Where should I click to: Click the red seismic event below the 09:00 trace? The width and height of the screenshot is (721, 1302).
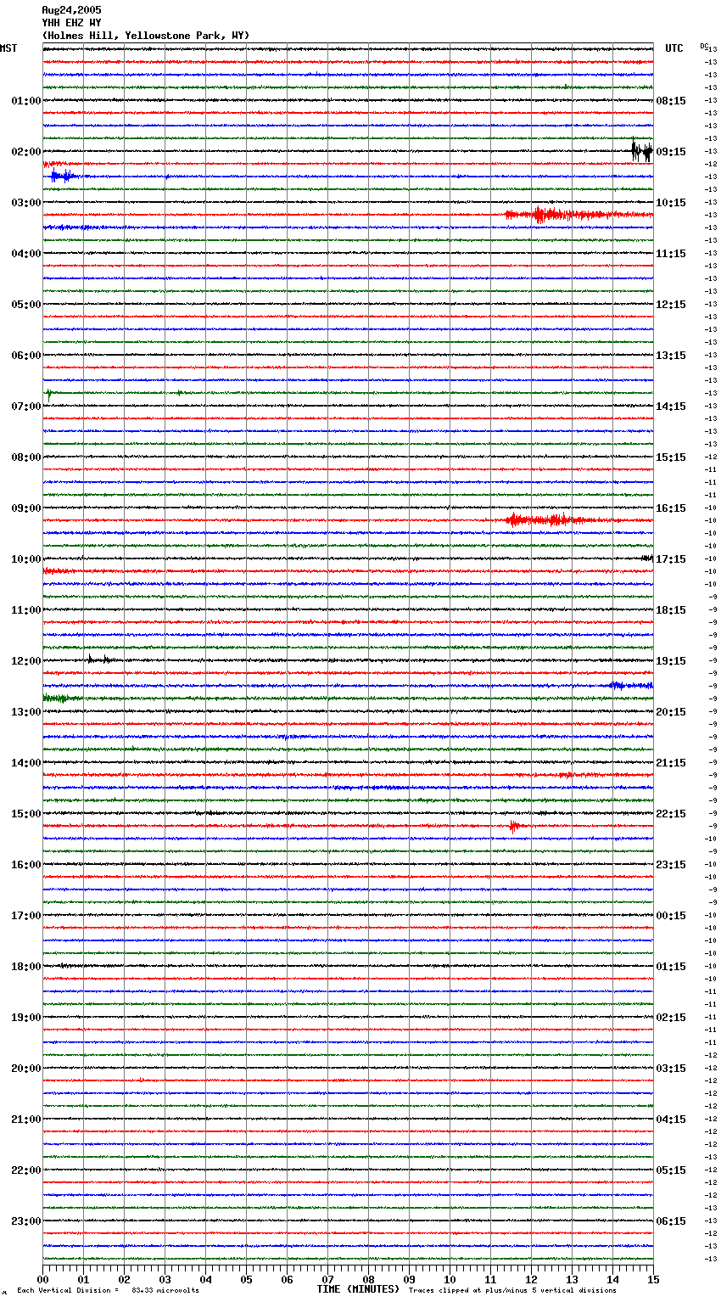coord(551,519)
